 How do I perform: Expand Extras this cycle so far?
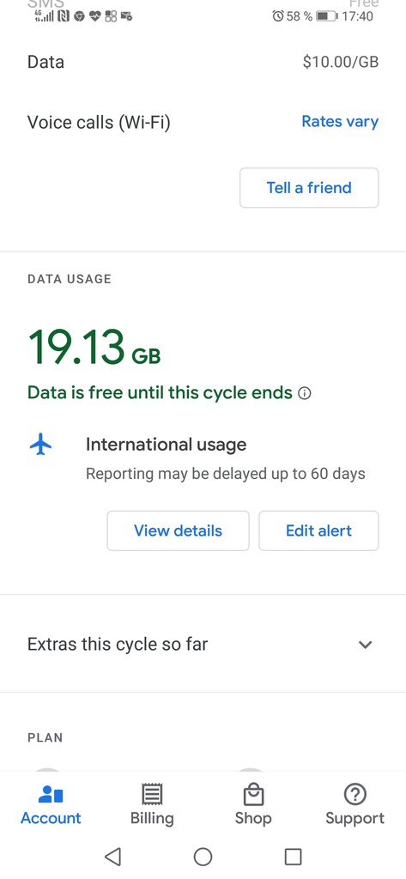pos(203,644)
